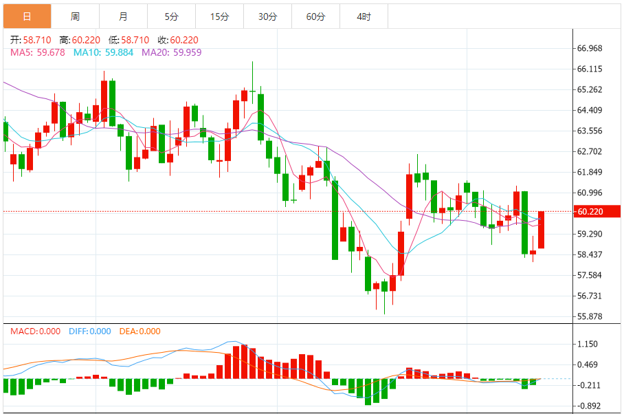Open the 4时 timeframe tab
624x414 pixels.
click(364, 17)
